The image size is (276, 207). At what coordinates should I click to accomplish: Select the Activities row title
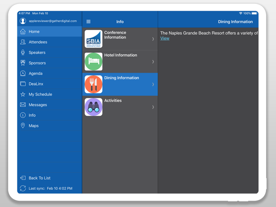click(x=113, y=101)
